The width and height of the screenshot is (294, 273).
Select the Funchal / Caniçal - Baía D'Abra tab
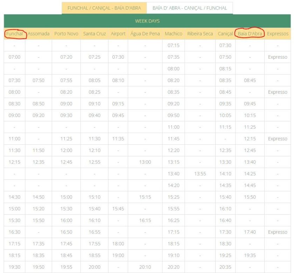(104, 8)
